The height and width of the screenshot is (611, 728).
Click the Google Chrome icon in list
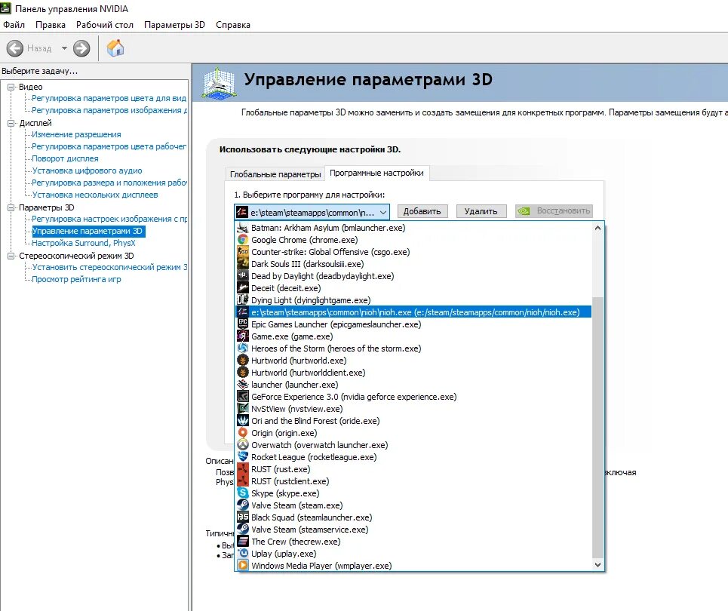point(242,240)
